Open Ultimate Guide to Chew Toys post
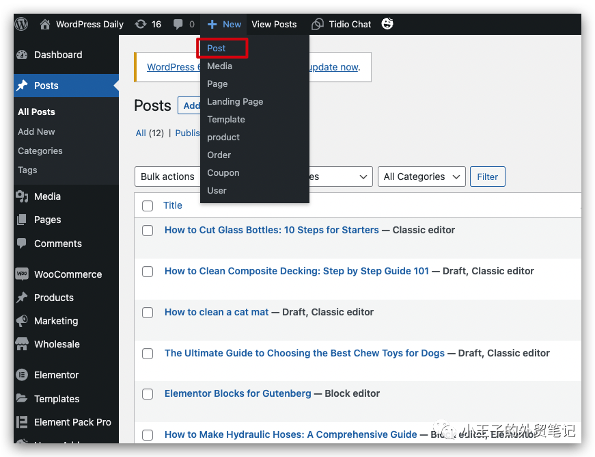Image resolution: width=595 pixels, height=457 pixels. (305, 353)
